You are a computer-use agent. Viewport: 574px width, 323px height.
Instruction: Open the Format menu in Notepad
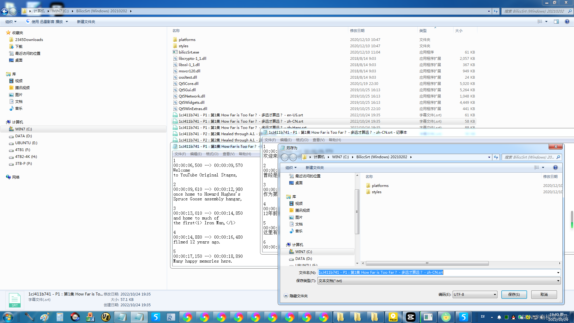coord(302,140)
